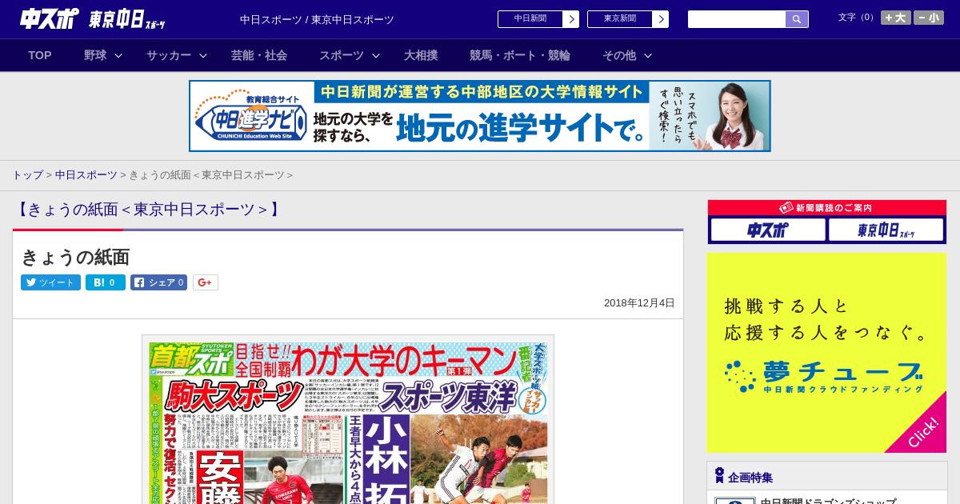Share via the Twitter ツイート button
Viewport: 960px width, 504px height.
[50, 282]
